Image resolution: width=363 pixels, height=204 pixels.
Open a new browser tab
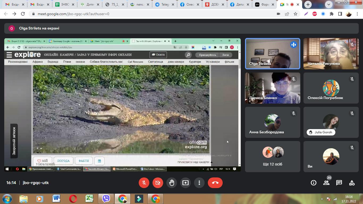point(308,5)
